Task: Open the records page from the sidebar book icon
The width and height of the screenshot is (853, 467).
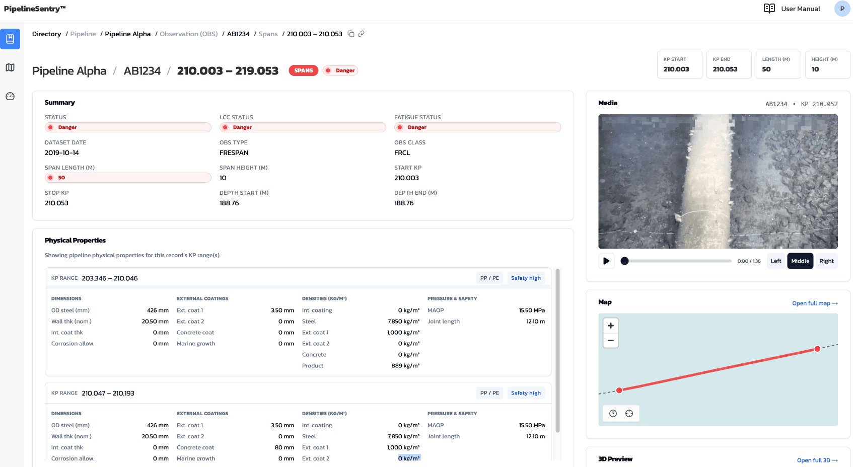Action: point(10,39)
